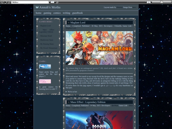Jump to Minotaur Hotel in games list

(x=46, y=36)
